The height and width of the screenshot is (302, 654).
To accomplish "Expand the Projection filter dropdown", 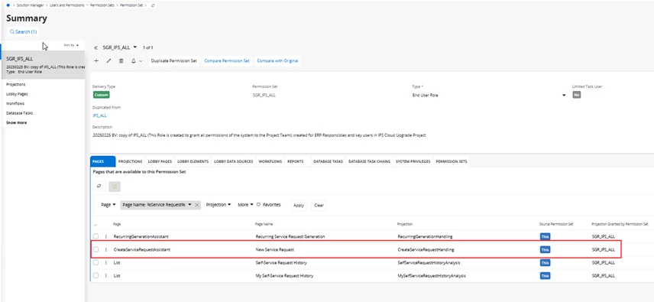I will point(219,205).
